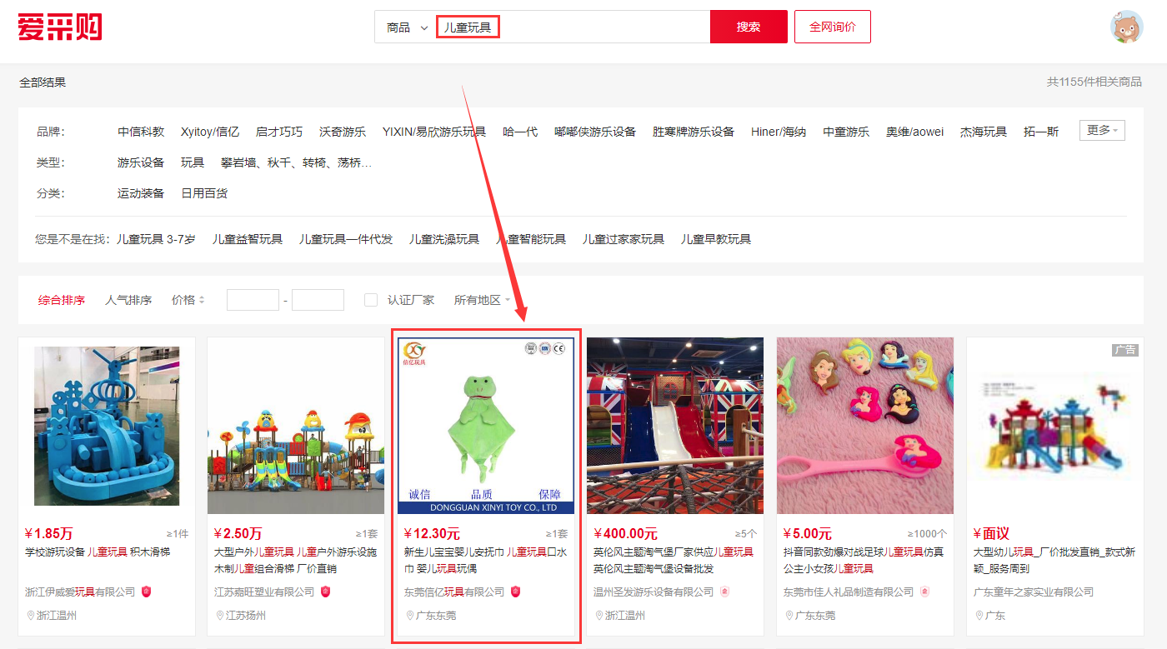Screen dimensions: 1167x649
Task: Filter by brand 嘟嘟侠游乐设备
Action: tap(595, 132)
